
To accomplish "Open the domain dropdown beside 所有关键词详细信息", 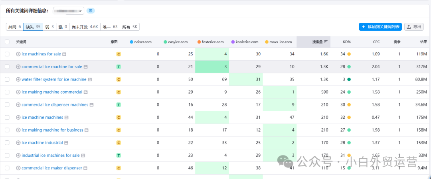I will [x=69, y=11].
